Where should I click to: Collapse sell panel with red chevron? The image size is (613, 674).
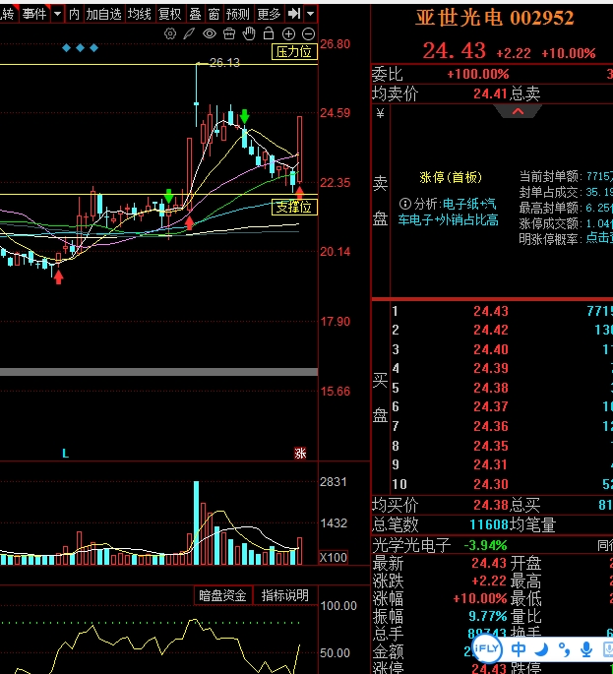518,111
